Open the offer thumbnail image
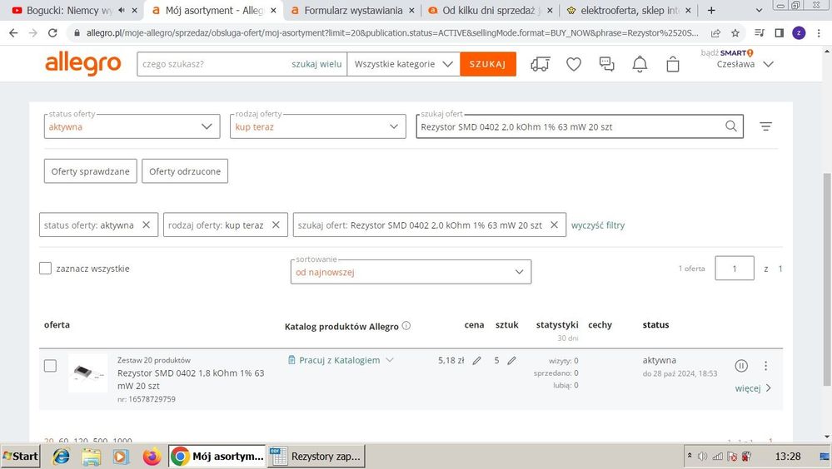Viewport: 832px width, 469px height. [x=88, y=373]
